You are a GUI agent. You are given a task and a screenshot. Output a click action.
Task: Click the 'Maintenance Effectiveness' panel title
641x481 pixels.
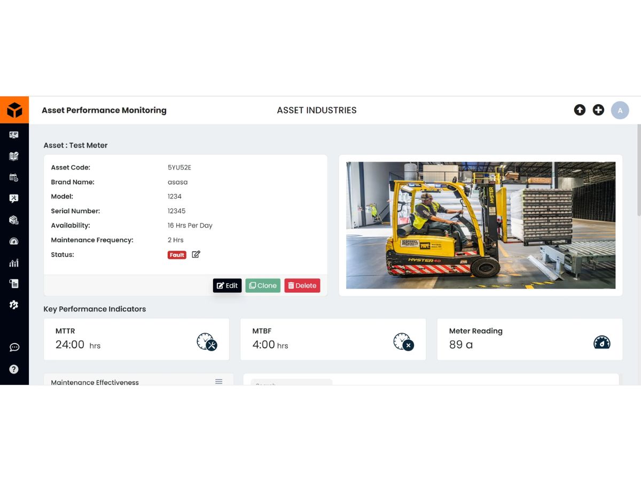click(95, 382)
